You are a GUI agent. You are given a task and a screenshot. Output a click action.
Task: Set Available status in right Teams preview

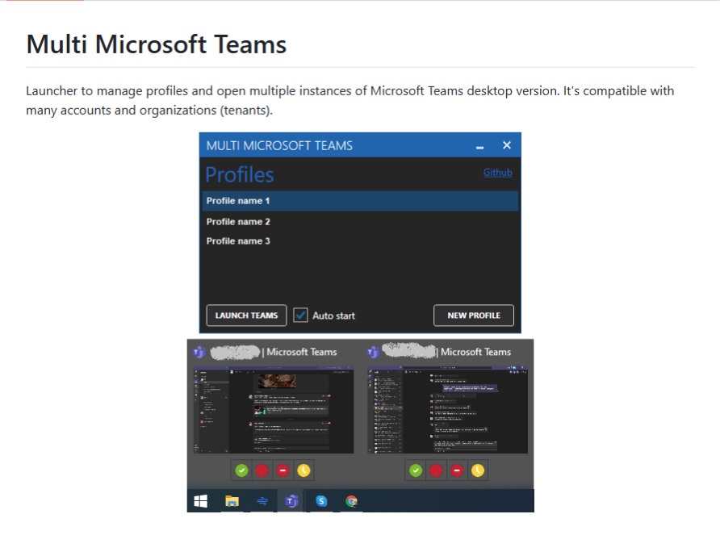click(416, 470)
